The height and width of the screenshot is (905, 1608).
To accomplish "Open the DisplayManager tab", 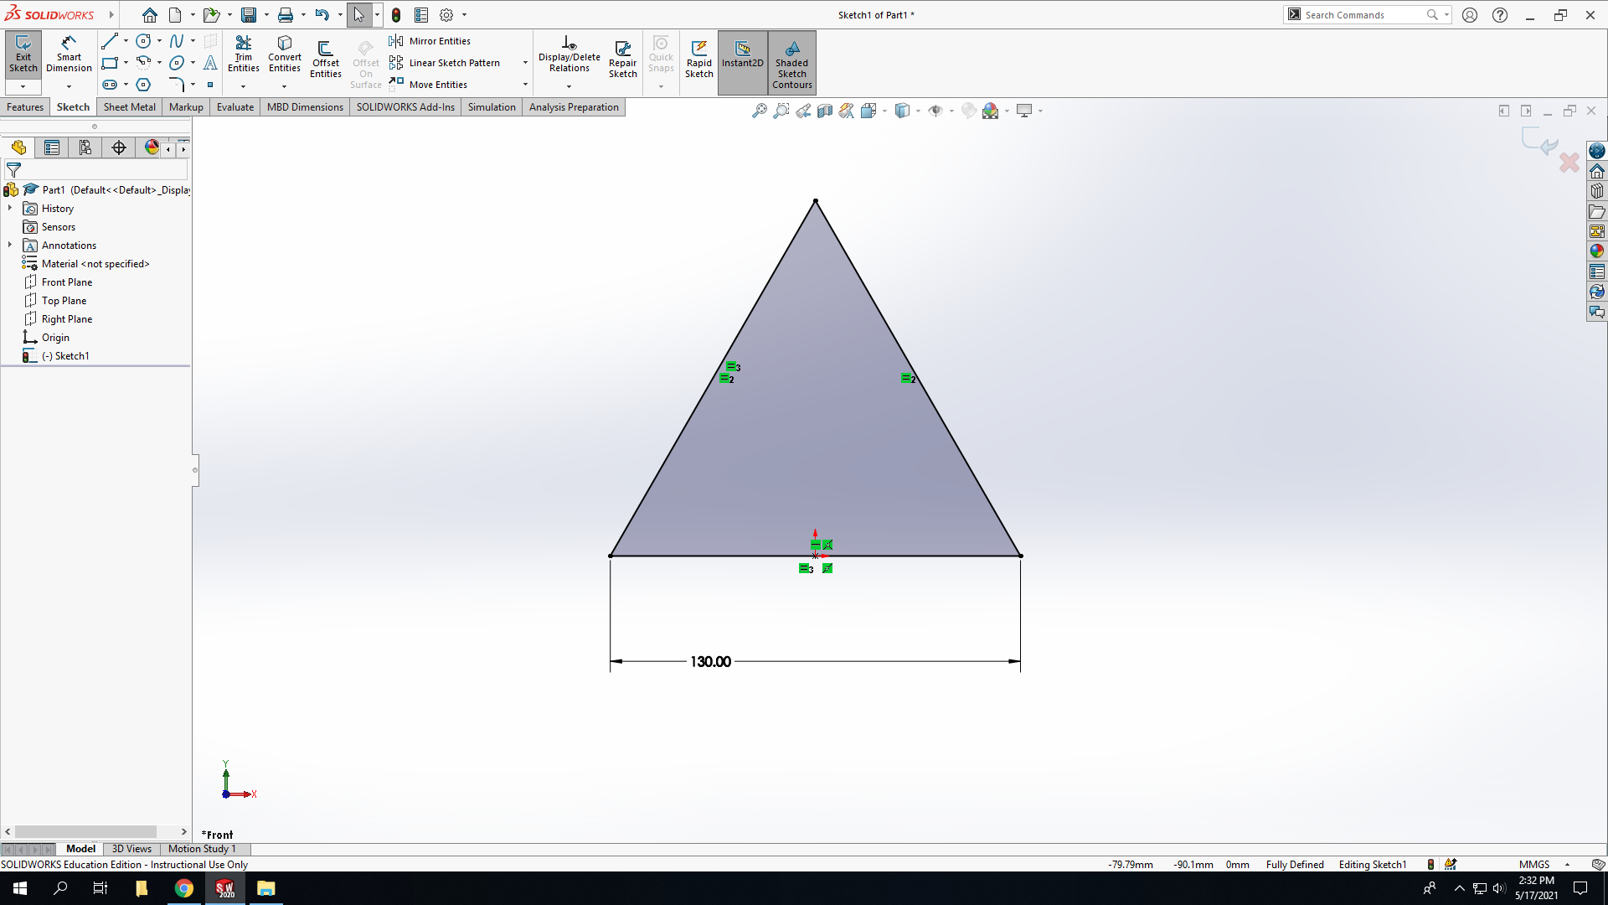I will tap(152, 147).
